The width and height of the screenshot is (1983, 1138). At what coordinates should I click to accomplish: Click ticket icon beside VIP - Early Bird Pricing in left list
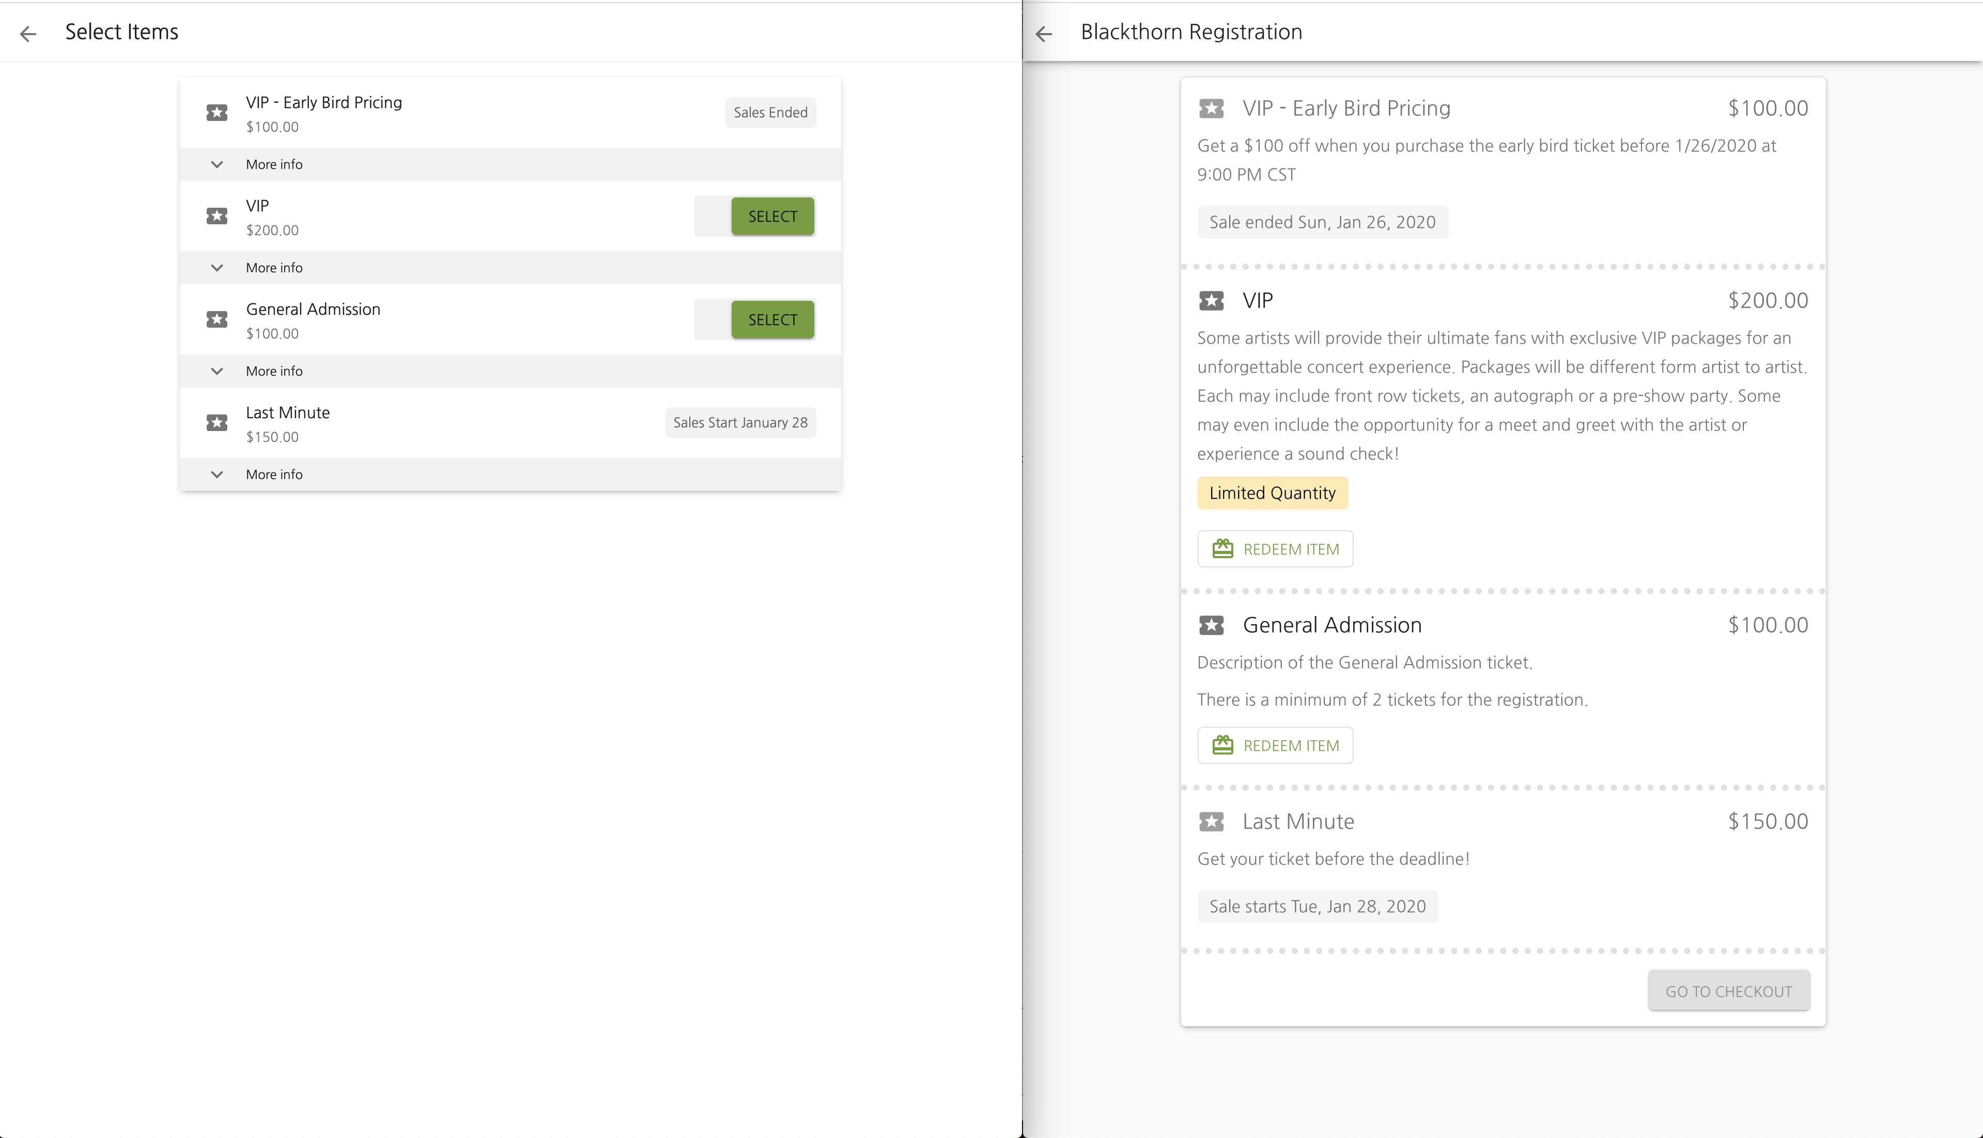point(216,113)
